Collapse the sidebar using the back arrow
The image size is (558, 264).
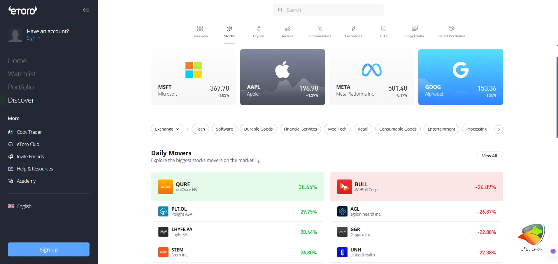point(86,10)
